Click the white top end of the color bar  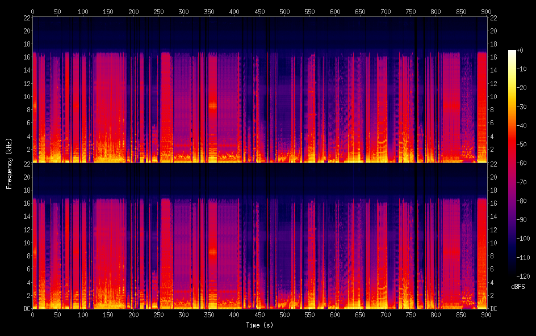512,52
